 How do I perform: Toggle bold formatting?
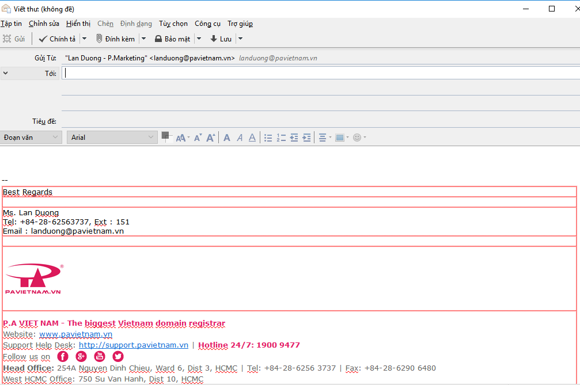227,138
